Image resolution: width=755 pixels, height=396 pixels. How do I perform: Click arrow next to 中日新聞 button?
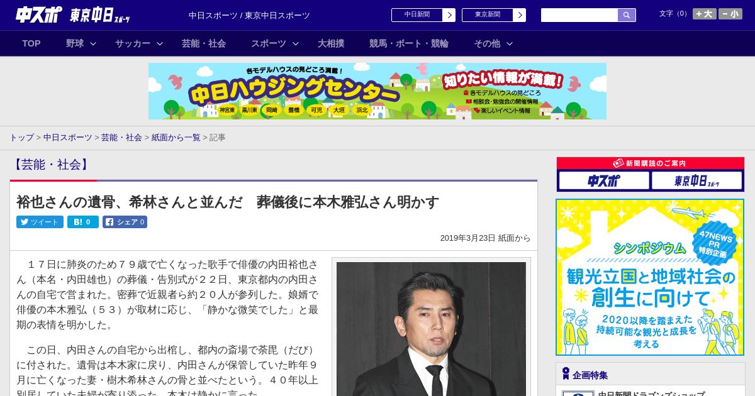(449, 15)
